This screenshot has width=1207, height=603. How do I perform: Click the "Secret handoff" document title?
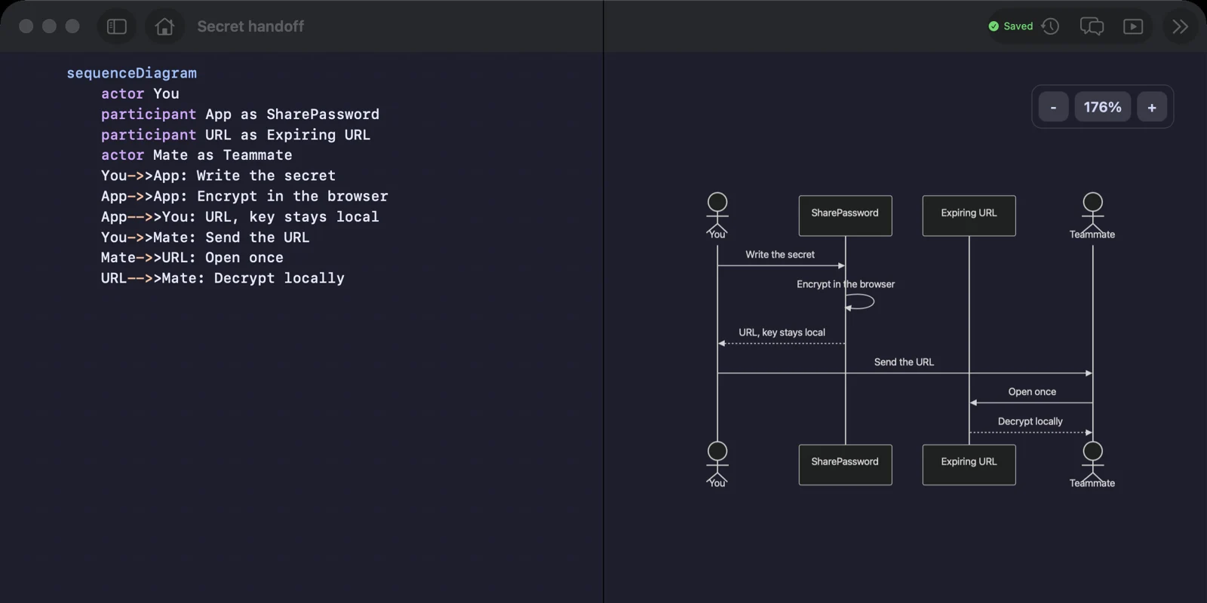point(250,26)
